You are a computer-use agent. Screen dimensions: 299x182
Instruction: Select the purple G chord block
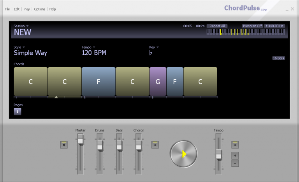click(158, 82)
